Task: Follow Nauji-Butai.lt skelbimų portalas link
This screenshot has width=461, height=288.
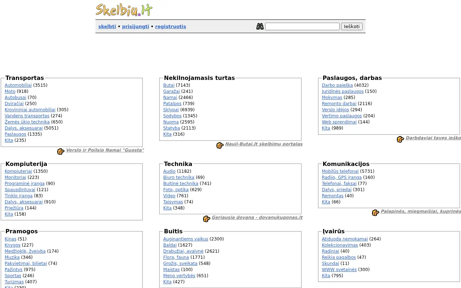Action: (264, 144)
